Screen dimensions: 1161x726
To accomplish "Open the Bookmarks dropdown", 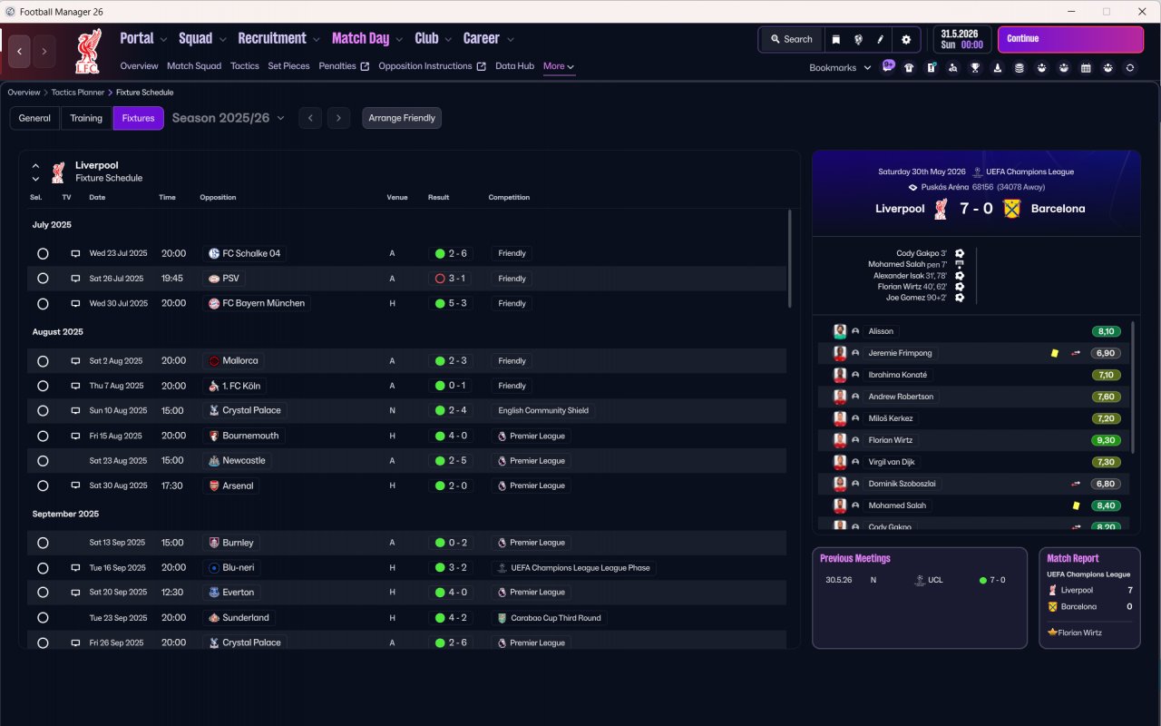I will (x=840, y=68).
